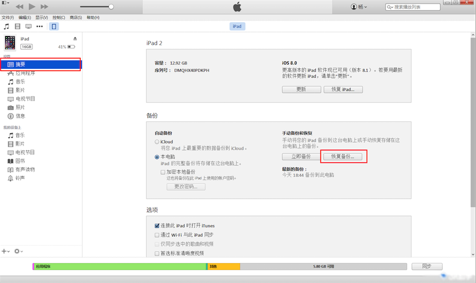The width and height of the screenshot is (476, 283).
Task: Click the Play button
Action: click(32, 7)
